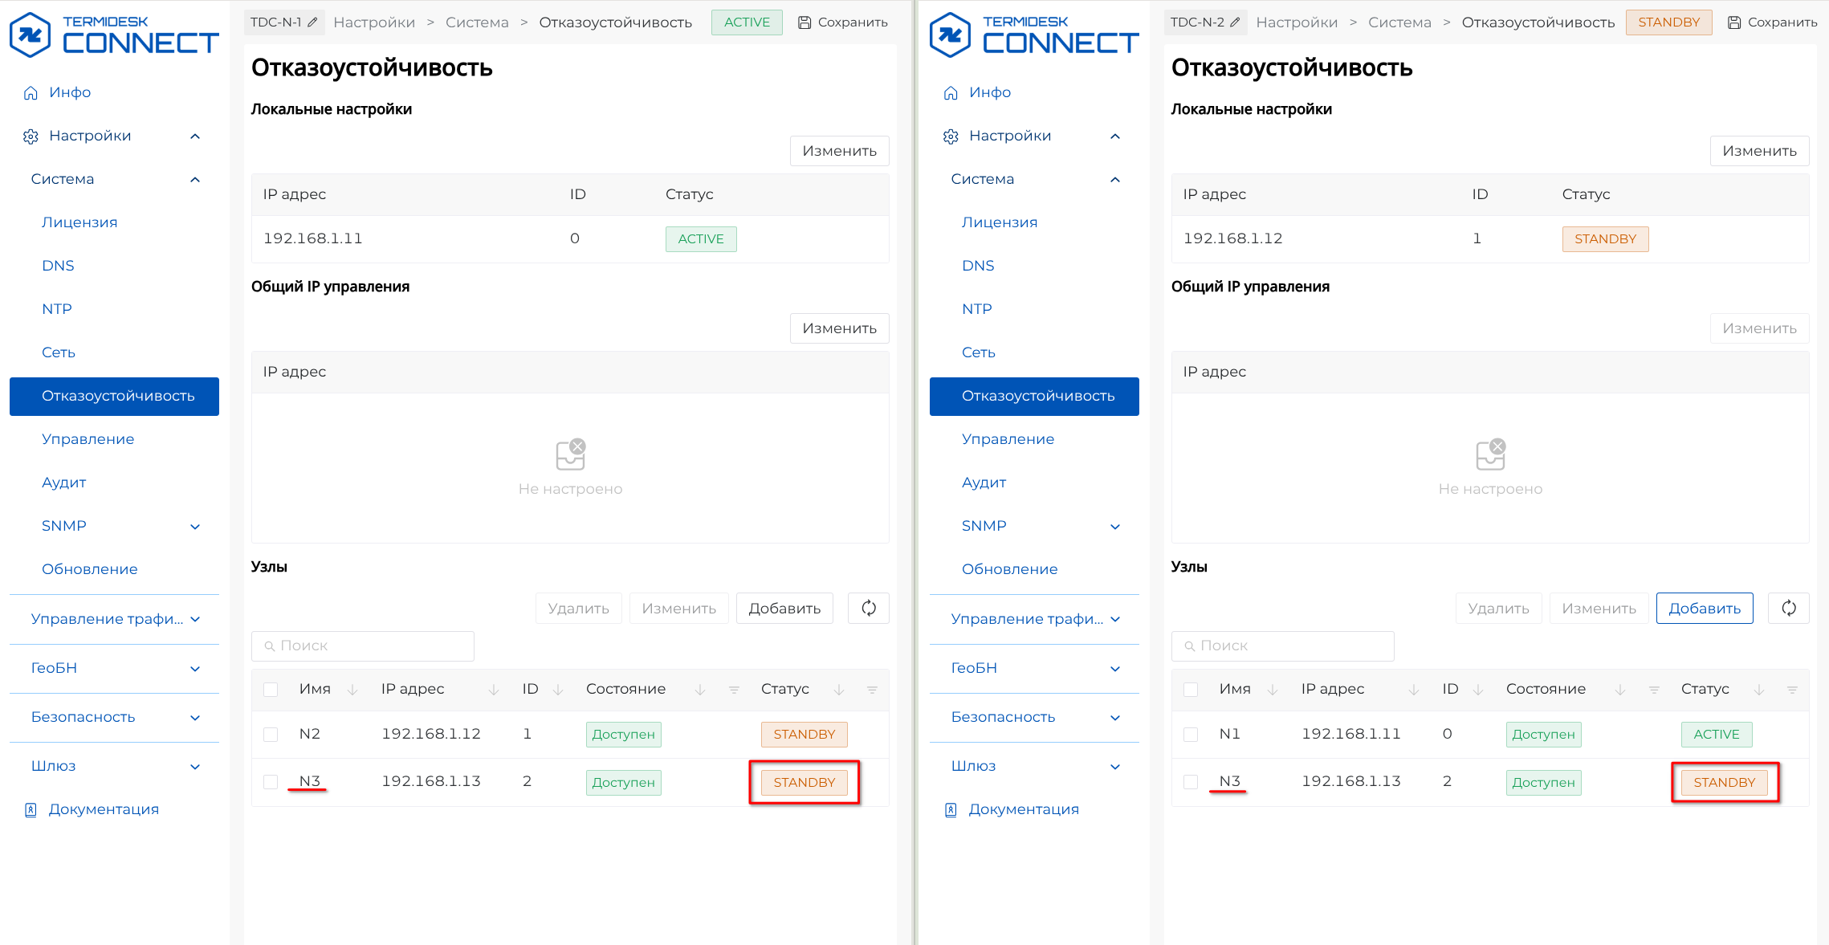Click filter icon on right Статус column
This screenshot has height=945, width=1829.
1792,690
